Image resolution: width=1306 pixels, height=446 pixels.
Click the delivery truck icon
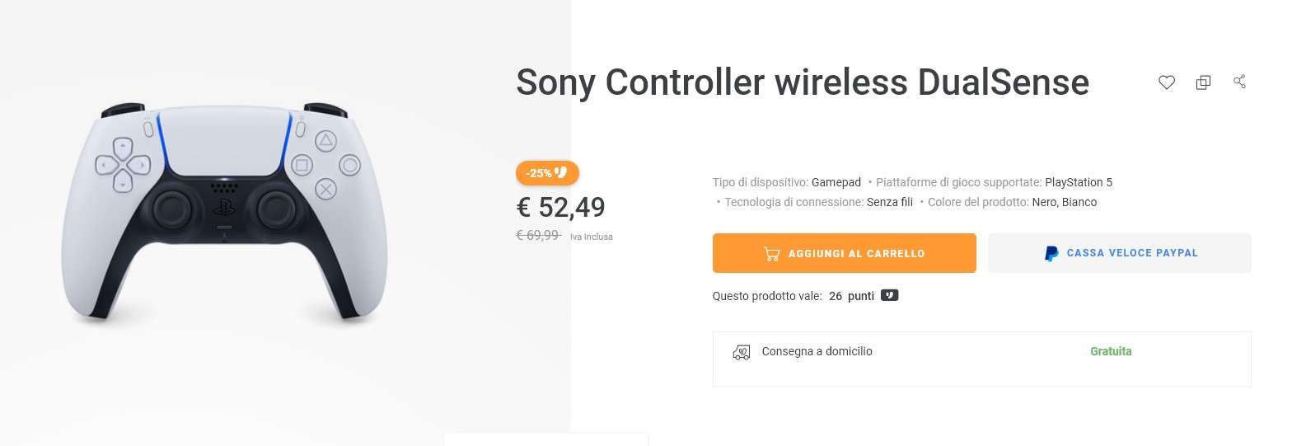pyautogui.click(x=742, y=353)
